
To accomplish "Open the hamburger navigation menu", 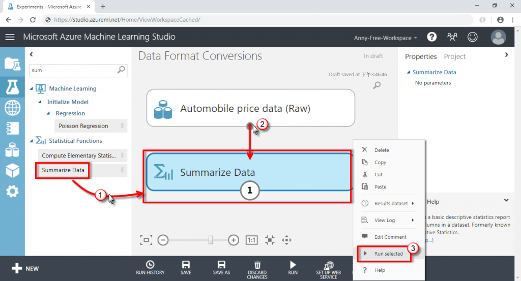I will (10, 37).
